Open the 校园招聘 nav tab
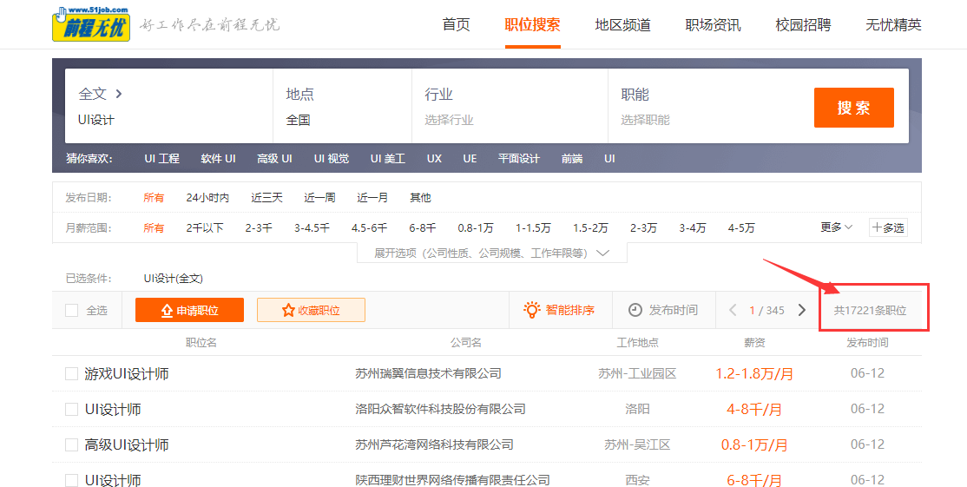The image size is (967, 487). point(803,25)
